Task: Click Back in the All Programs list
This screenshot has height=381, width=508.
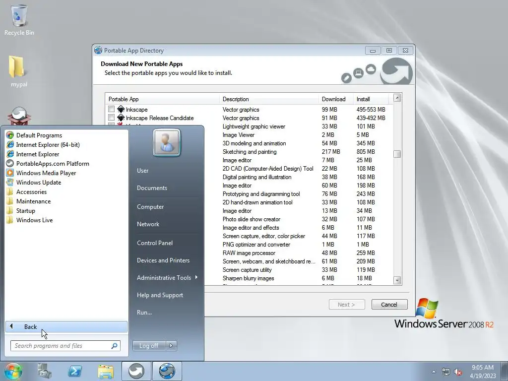Action: (x=66, y=326)
